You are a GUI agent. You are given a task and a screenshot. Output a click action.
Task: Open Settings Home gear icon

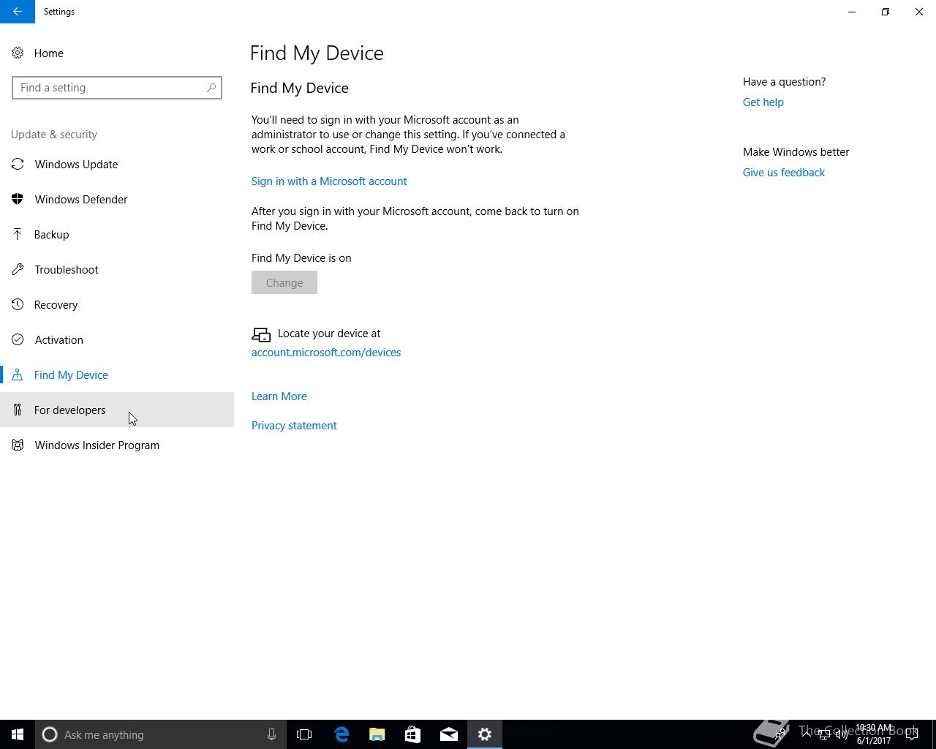click(x=18, y=53)
